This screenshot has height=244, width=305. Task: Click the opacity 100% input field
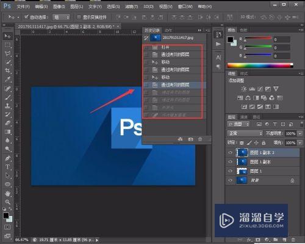tap(290, 134)
